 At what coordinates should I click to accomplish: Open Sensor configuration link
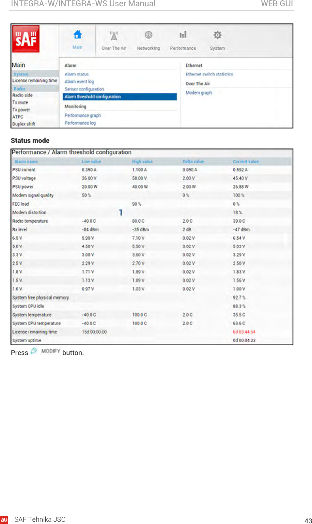coord(84,89)
